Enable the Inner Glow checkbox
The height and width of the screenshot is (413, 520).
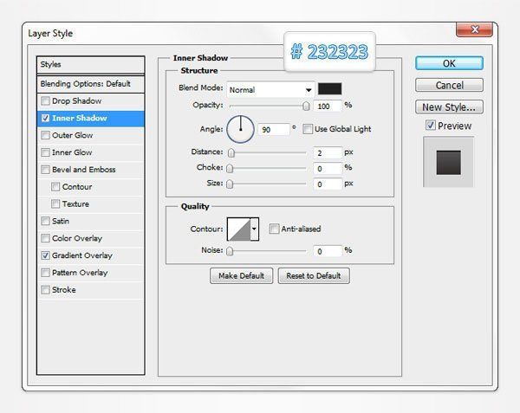45,152
